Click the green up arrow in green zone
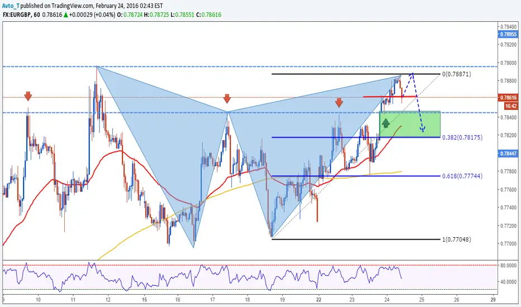Viewport: 521px width, 307px height. pos(385,123)
